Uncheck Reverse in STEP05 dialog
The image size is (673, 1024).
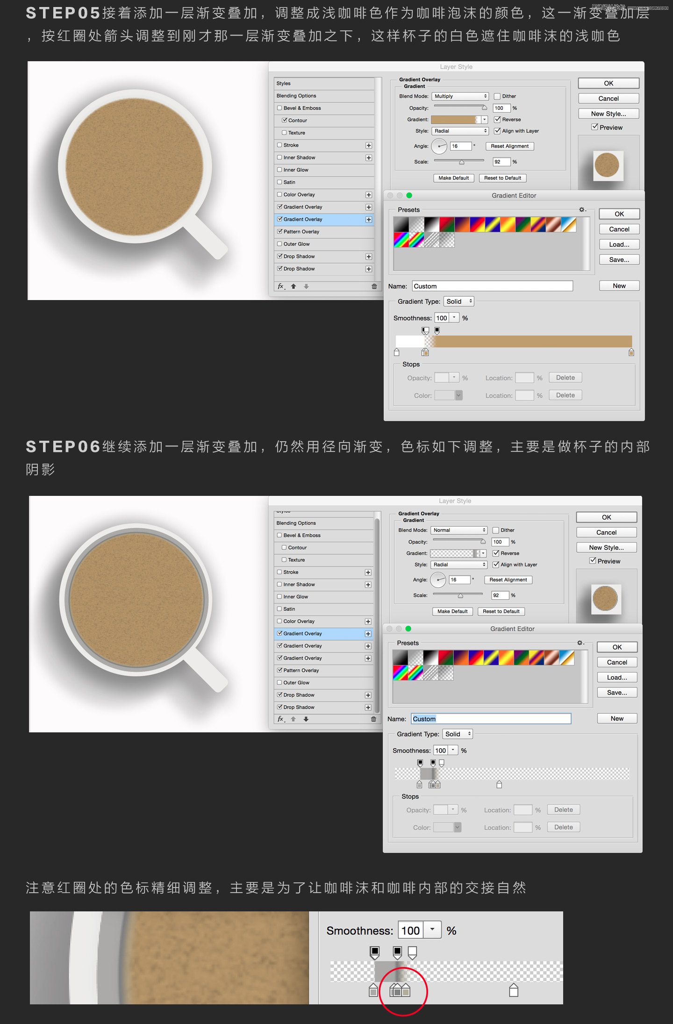click(x=497, y=120)
